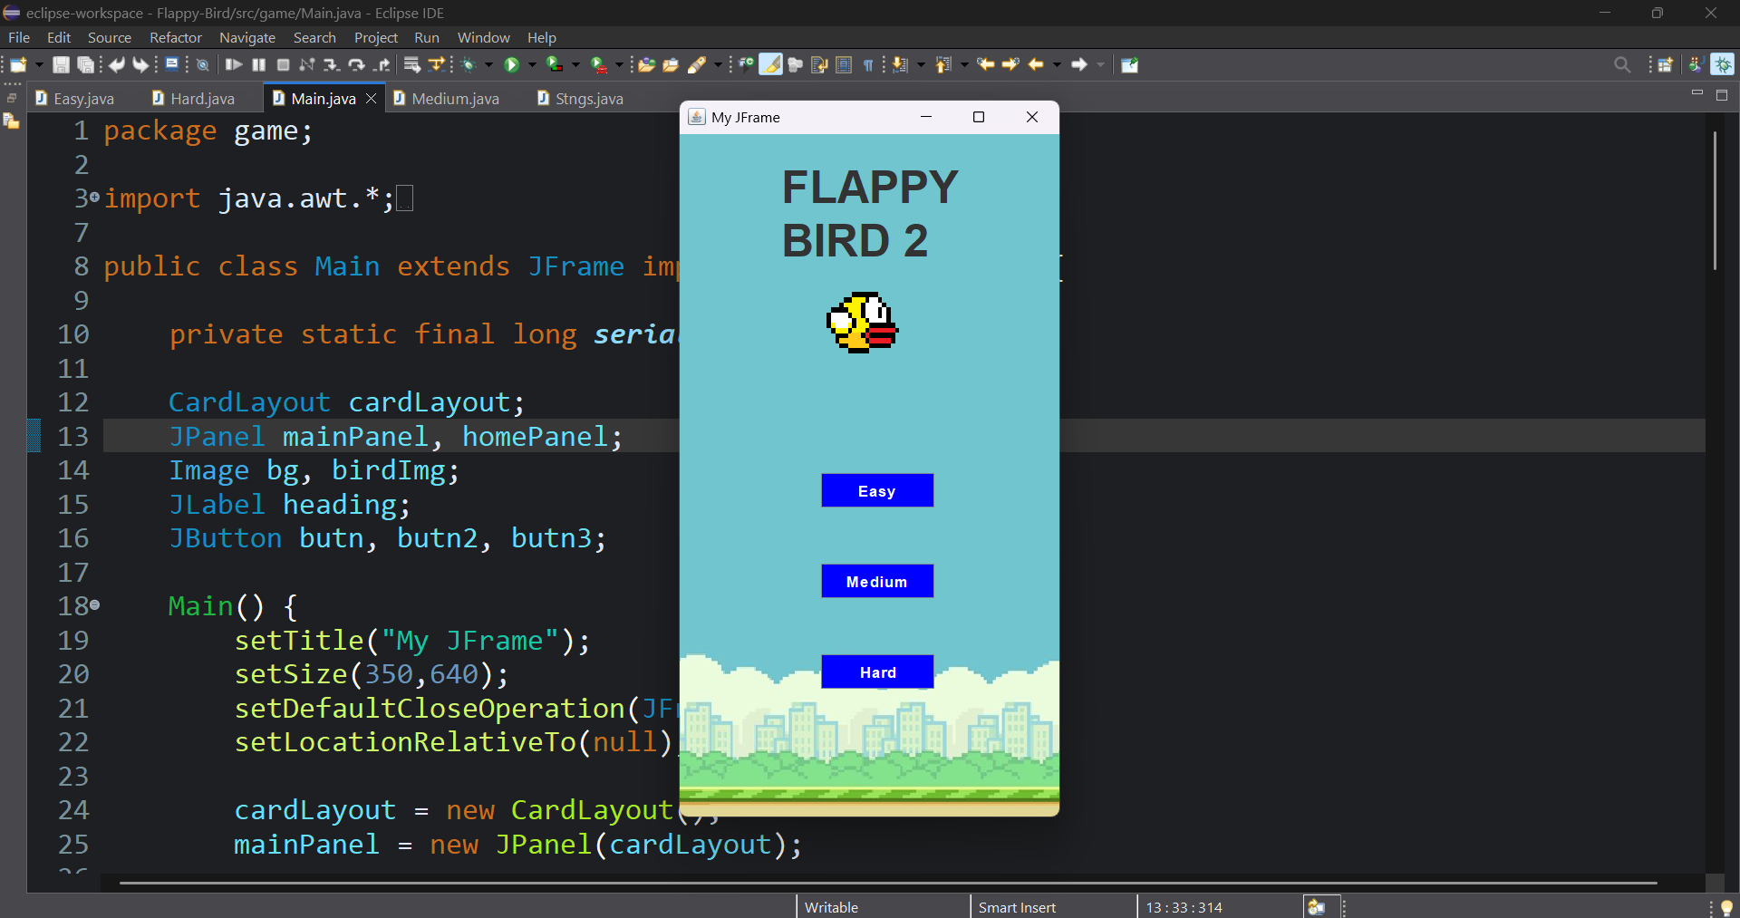Click the Step Over debug icon
Image resolution: width=1740 pixels, height=918 pixels.
click(x=357, y=65)
